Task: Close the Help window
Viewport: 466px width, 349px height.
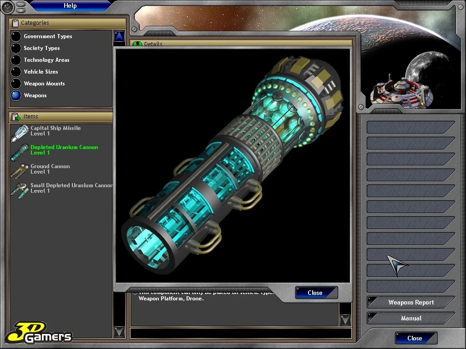Action: pos(416,338)
